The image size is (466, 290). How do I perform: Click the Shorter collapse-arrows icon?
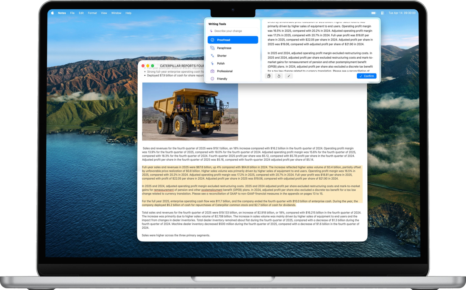pyautogui.click(x=212, y=55)
